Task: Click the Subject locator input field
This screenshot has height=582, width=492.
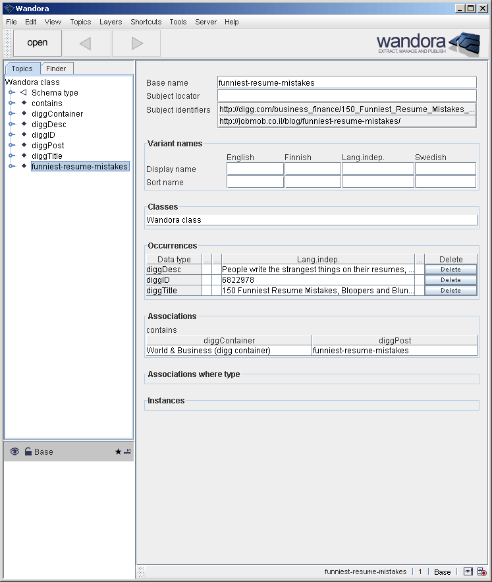Action: (x=346, y=96)
